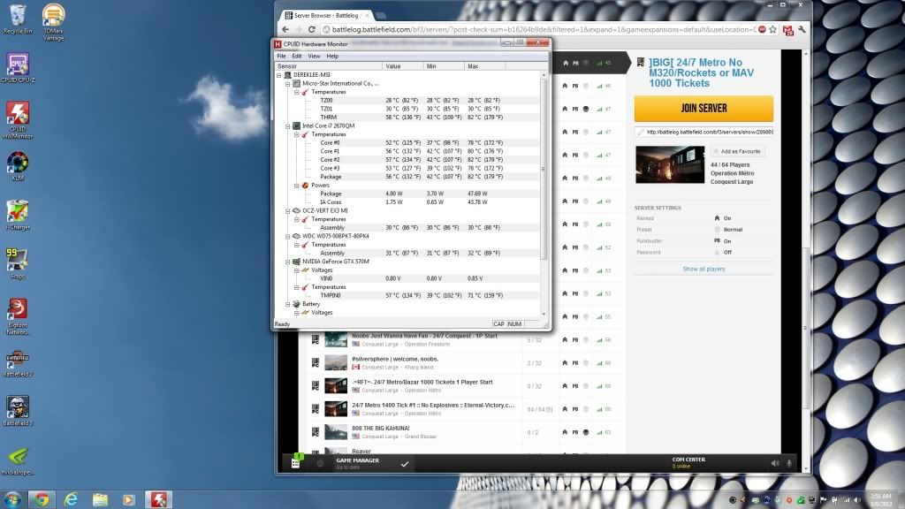905x509 pixels.
Task: Toggle the Battlelog microphone icon
Action: coord(789,463)
